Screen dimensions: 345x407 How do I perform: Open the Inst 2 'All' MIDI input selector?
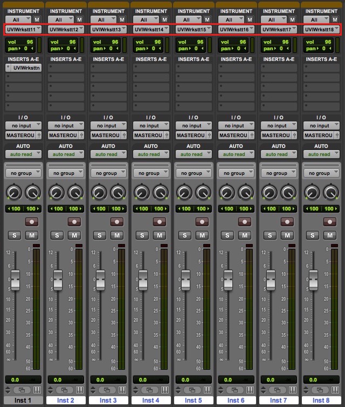click(61, 20)
